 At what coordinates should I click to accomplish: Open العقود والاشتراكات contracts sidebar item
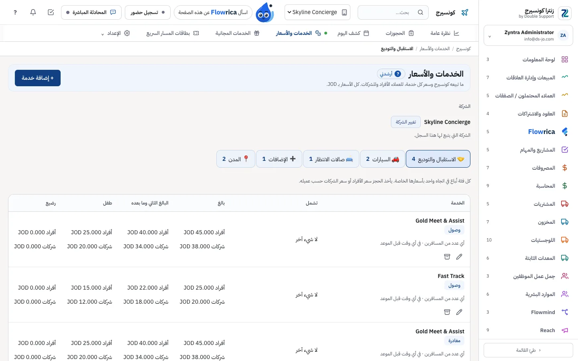(528, 114)
